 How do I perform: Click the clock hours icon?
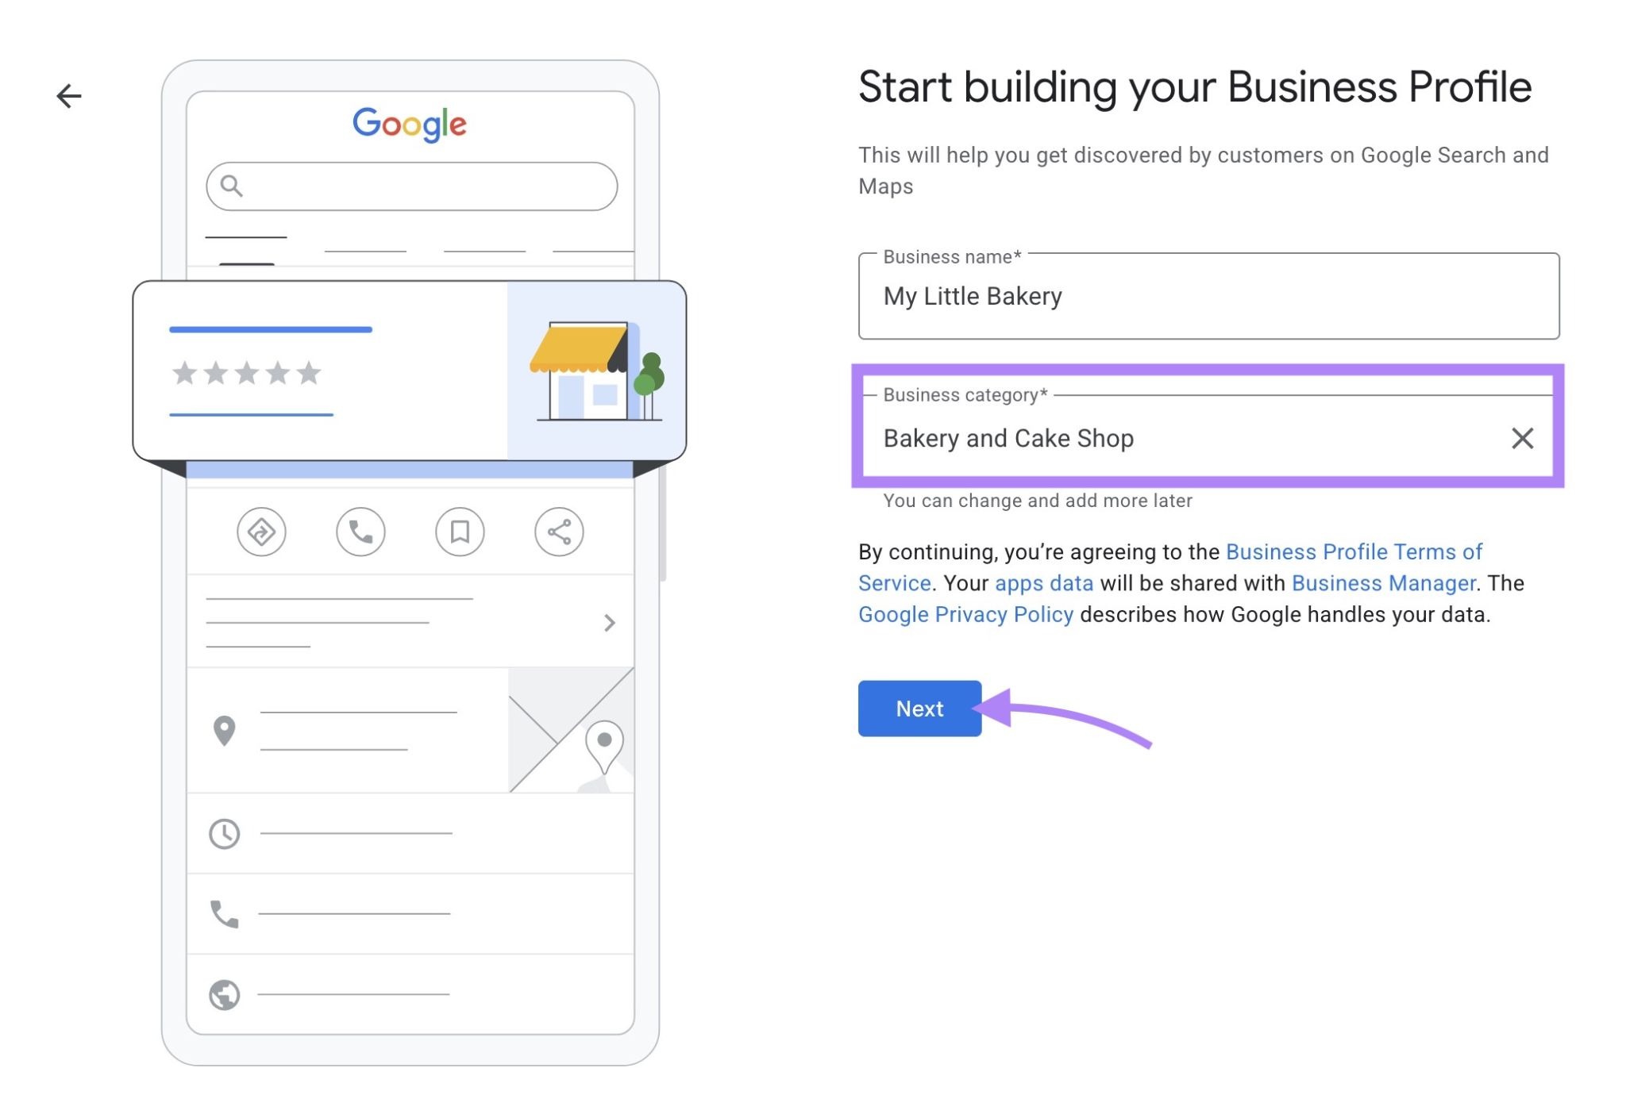point(225,834)
